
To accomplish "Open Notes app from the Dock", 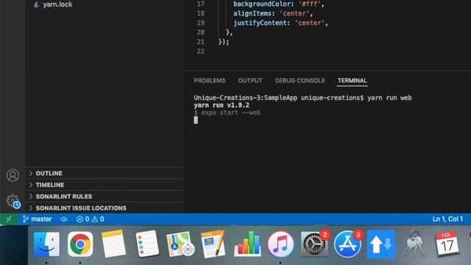I will pos(113,244).
